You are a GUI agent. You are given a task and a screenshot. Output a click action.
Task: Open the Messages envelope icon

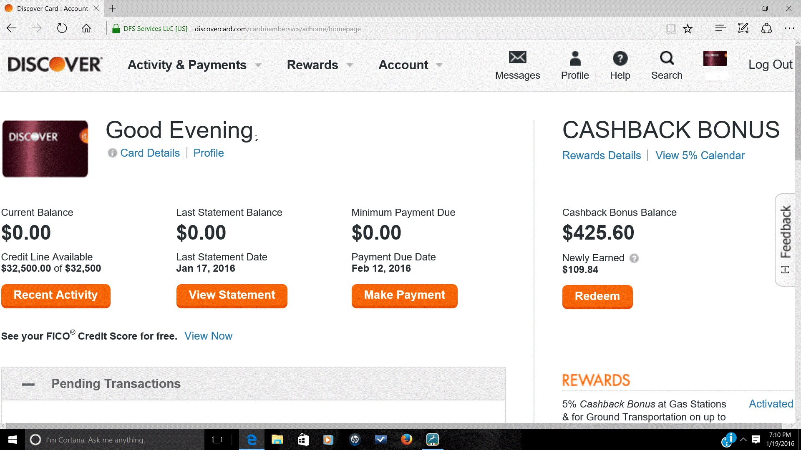(517, 57)
